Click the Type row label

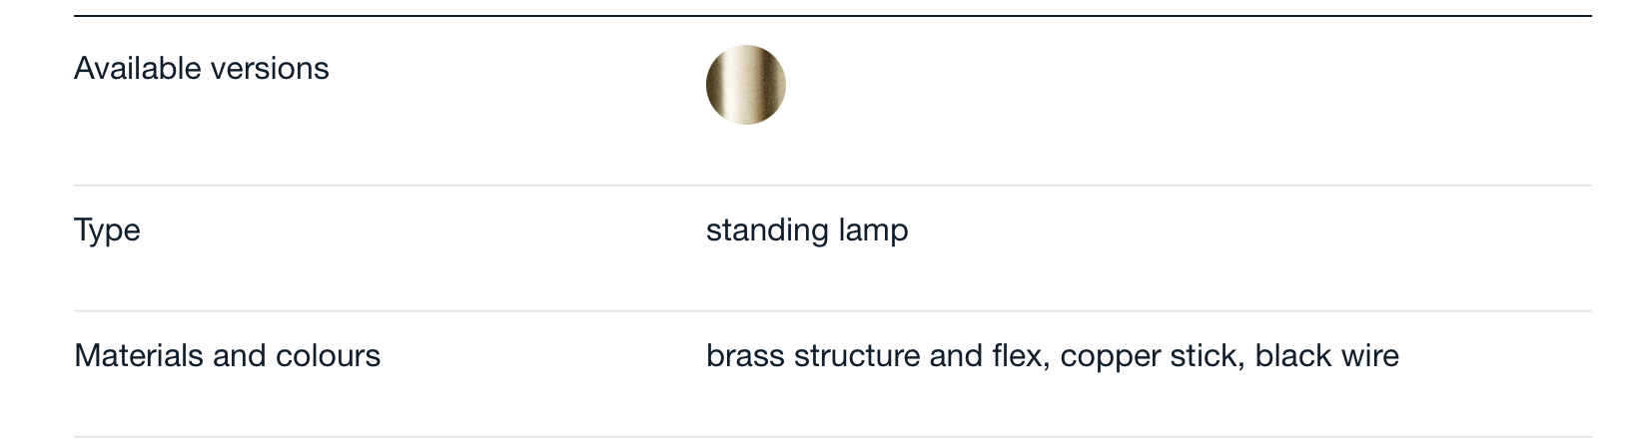pos(107,231)
